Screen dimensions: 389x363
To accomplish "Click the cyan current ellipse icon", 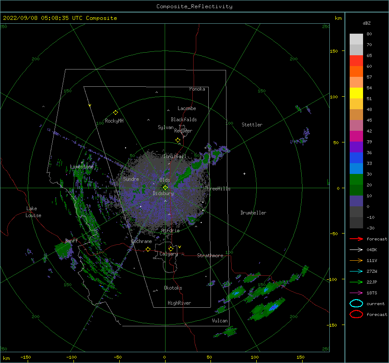I will [356, 303].
